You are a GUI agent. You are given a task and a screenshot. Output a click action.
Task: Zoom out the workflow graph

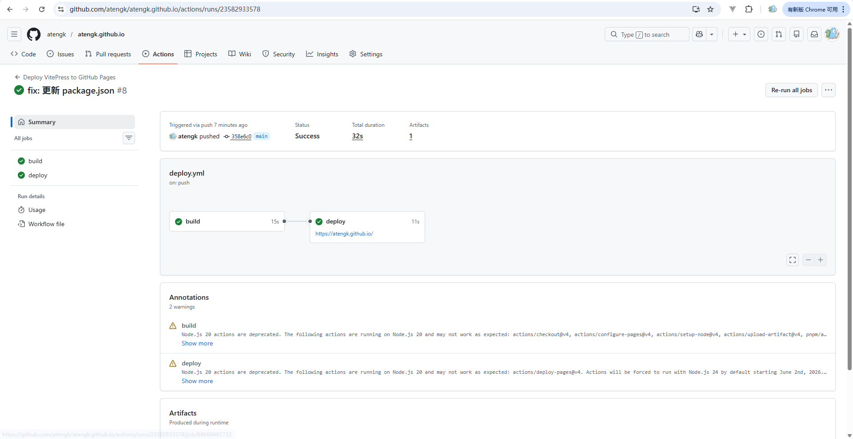809,260
